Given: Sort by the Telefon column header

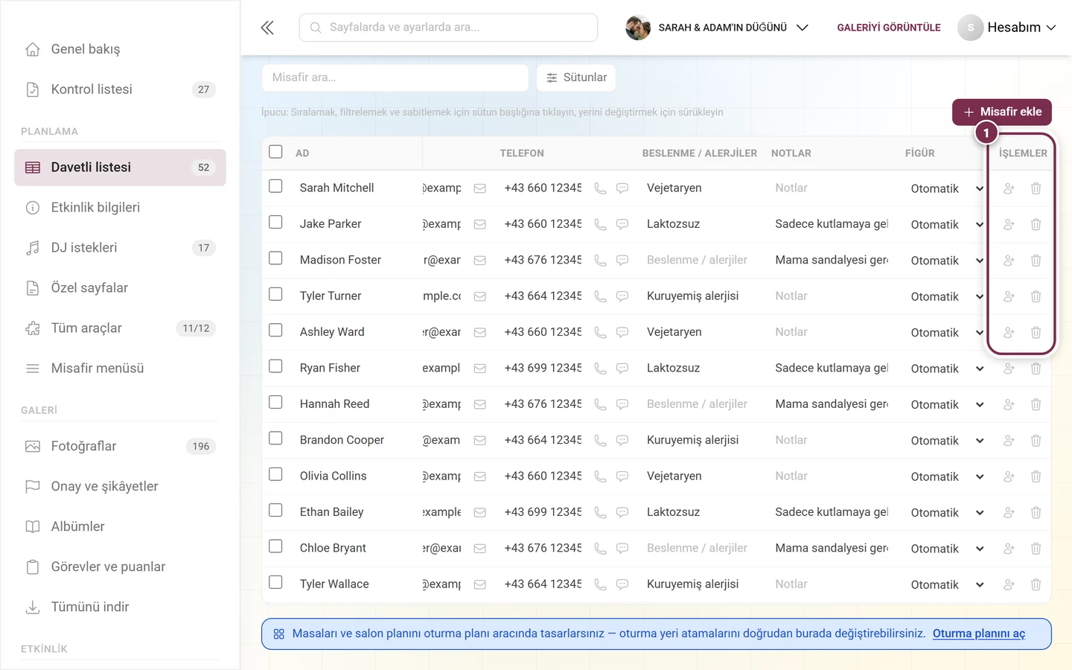Looking at the screenshot, I should 522,153.
